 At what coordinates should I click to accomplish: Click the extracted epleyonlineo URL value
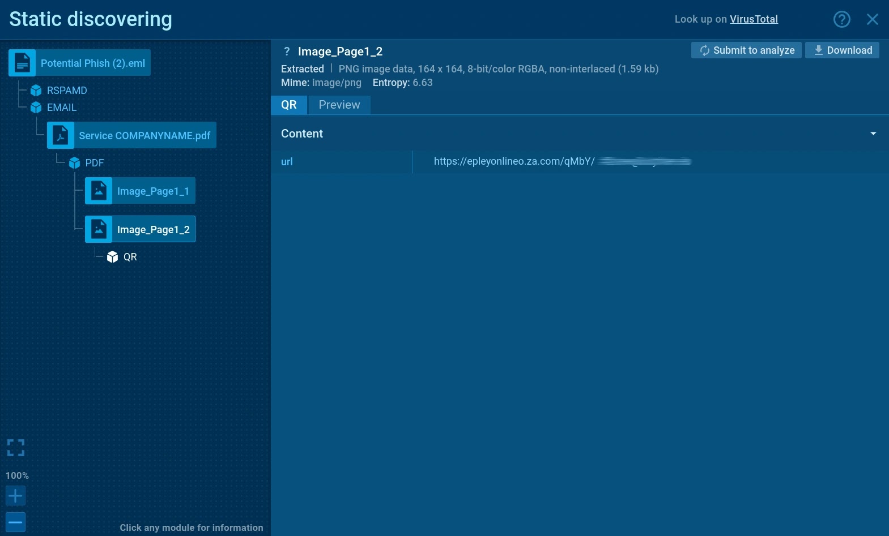click(x=514, y=161)
